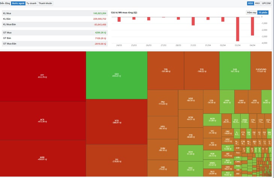Select the green SHB tile
The image size is (274, 178).
click(x=235, y=70)
